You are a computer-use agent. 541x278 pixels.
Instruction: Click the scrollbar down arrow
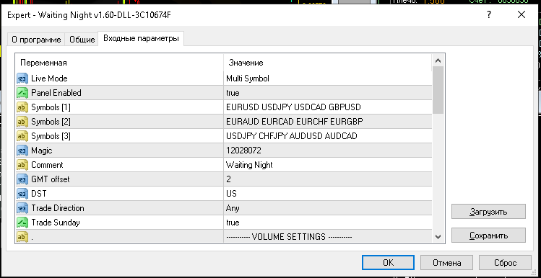pyautogui.click(x=438, y=237)
